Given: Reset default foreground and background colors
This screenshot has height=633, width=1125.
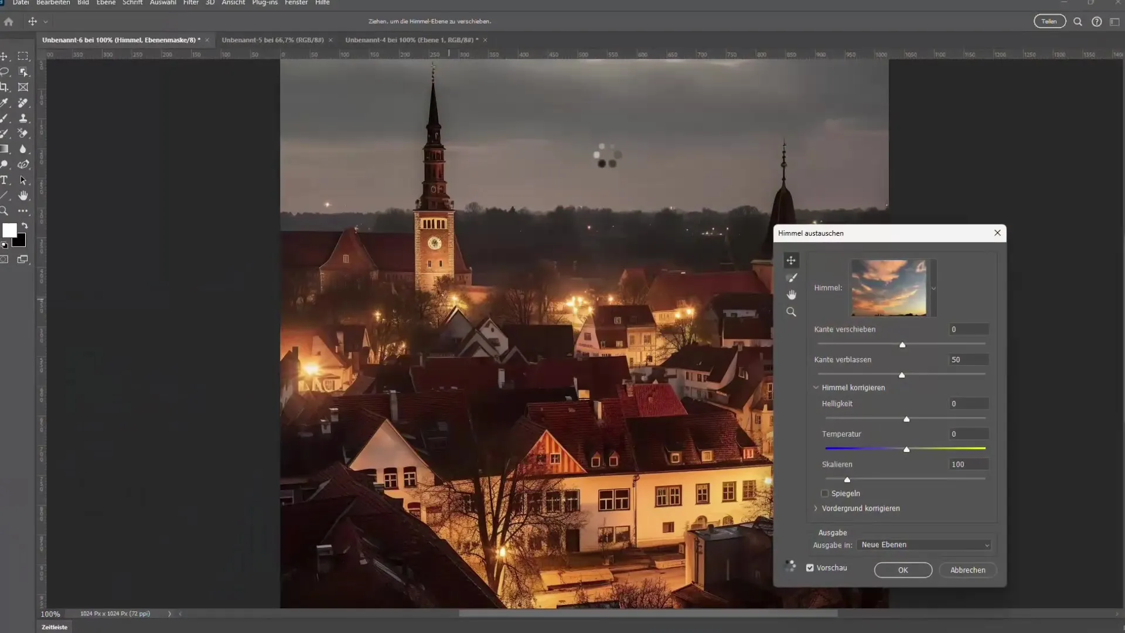Looking at the screenshot, I should (5, 245).
